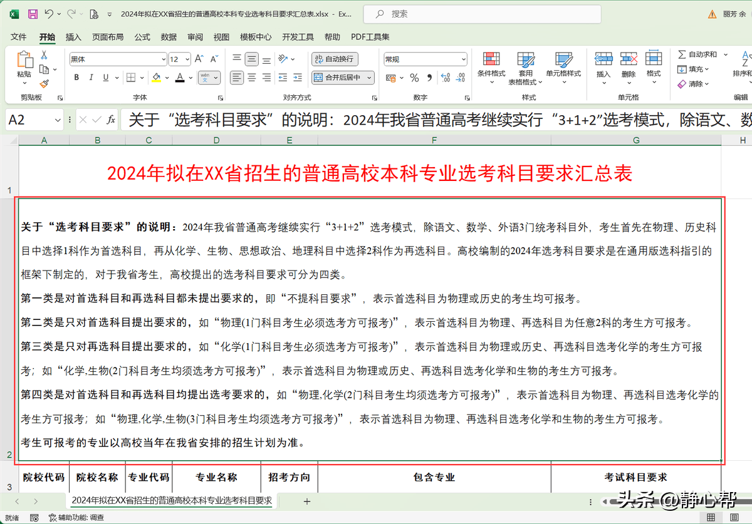Image resolution: width=752 pixels, height=524 pixels.
Task: Apply the yellow fill color
Action: point(157,78)
